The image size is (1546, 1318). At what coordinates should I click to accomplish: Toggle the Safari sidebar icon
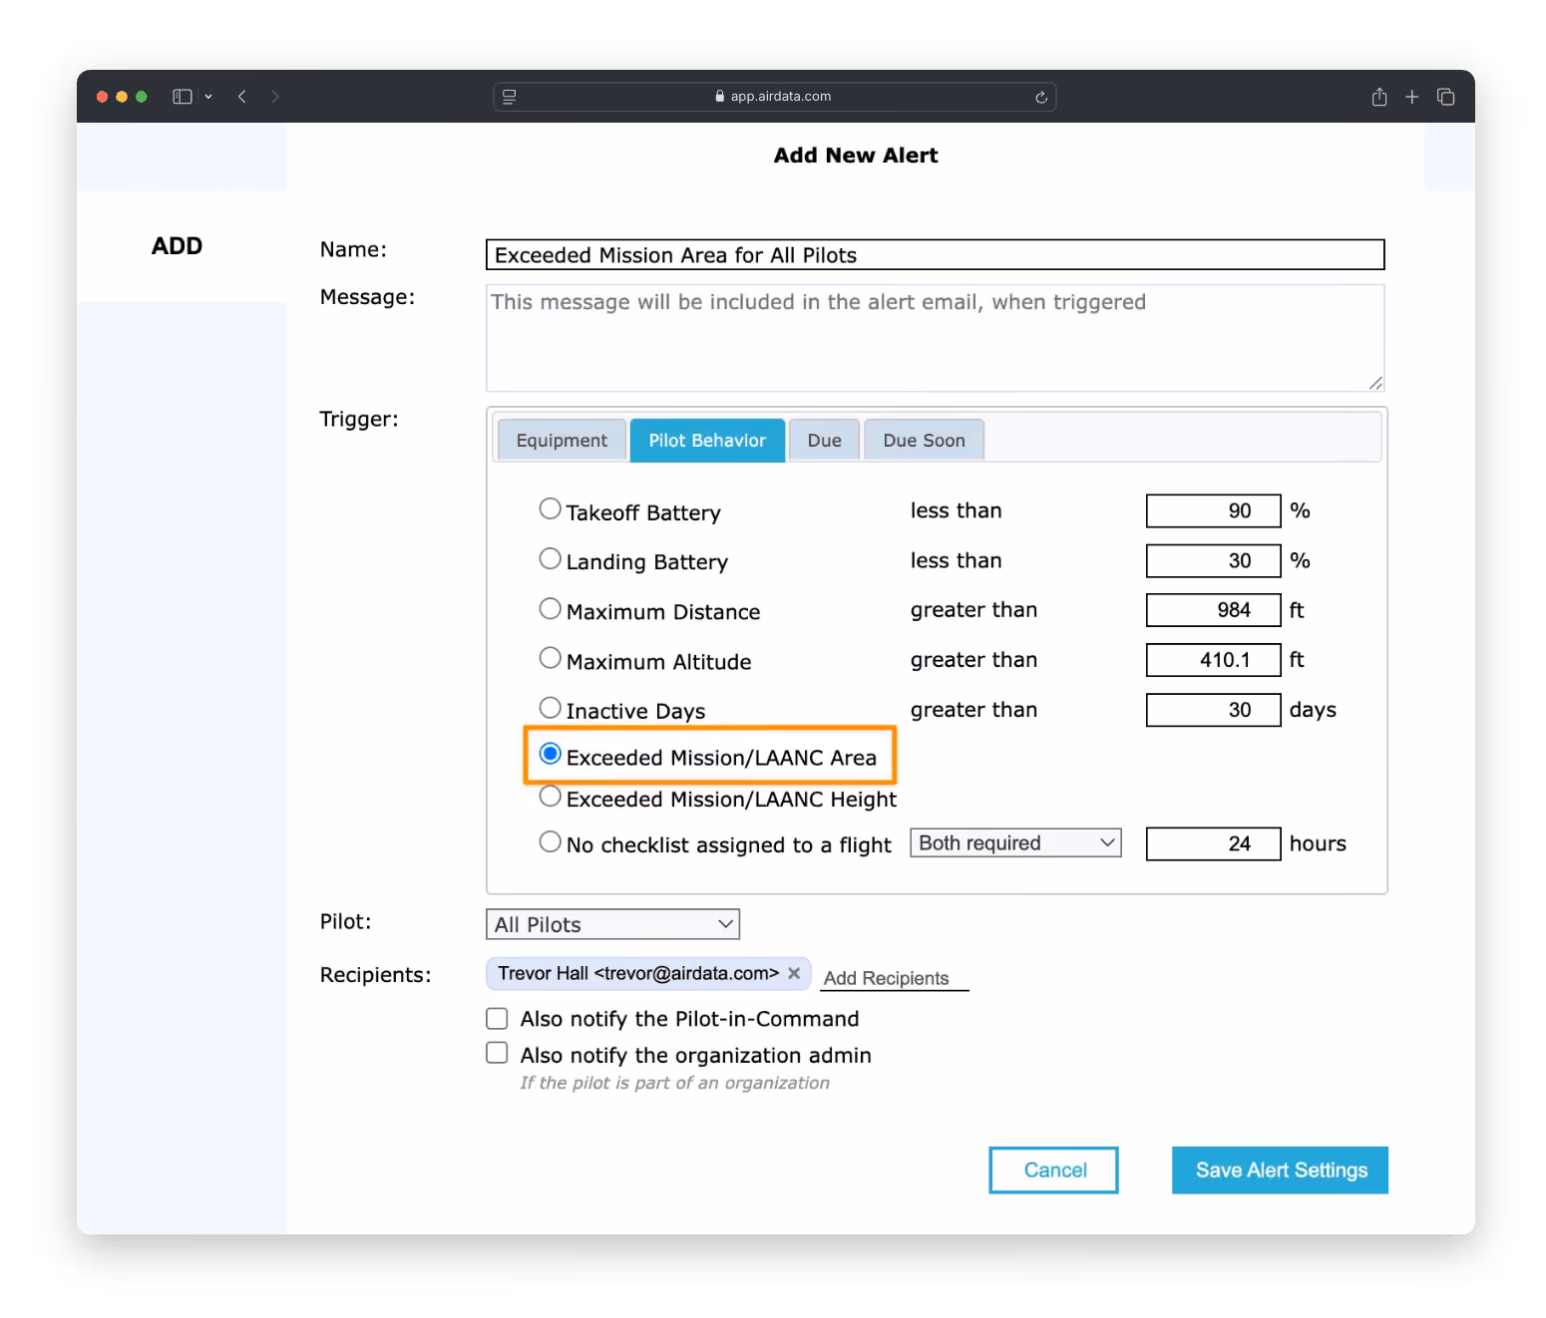click(x=182, y=97)
